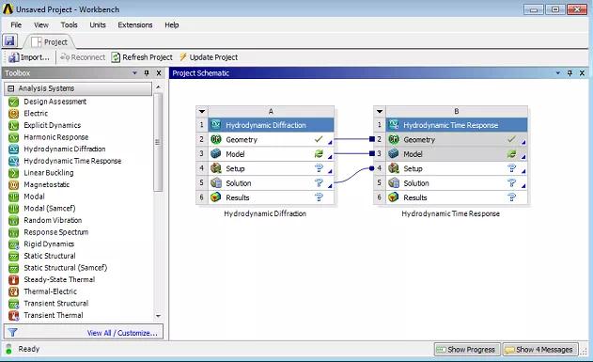The width and height of the screenshot is (593, 362).
Task: Select Transient Thermal in the Toolbox
Action: (x=46, y=315)
